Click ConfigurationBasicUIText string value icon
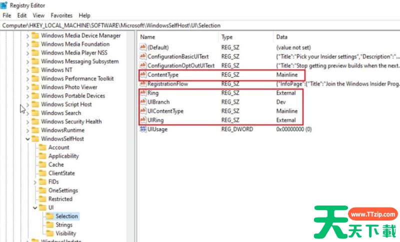Screen dimensions: 400x242 (143, 56)
